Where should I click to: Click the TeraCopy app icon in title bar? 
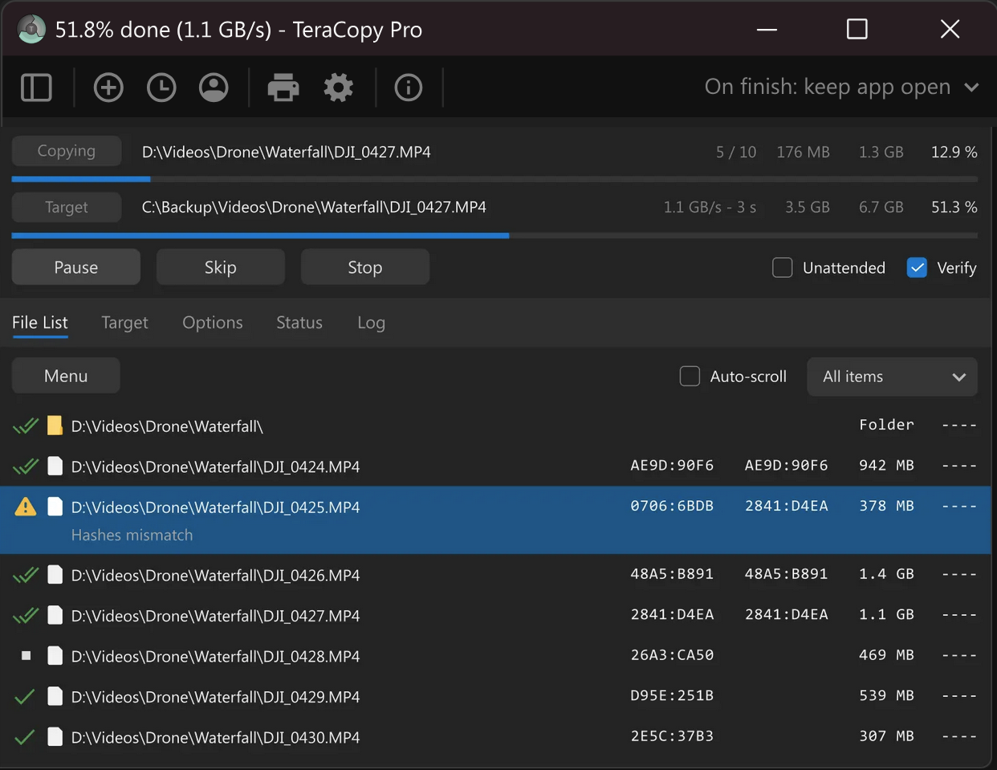[31, 30]
